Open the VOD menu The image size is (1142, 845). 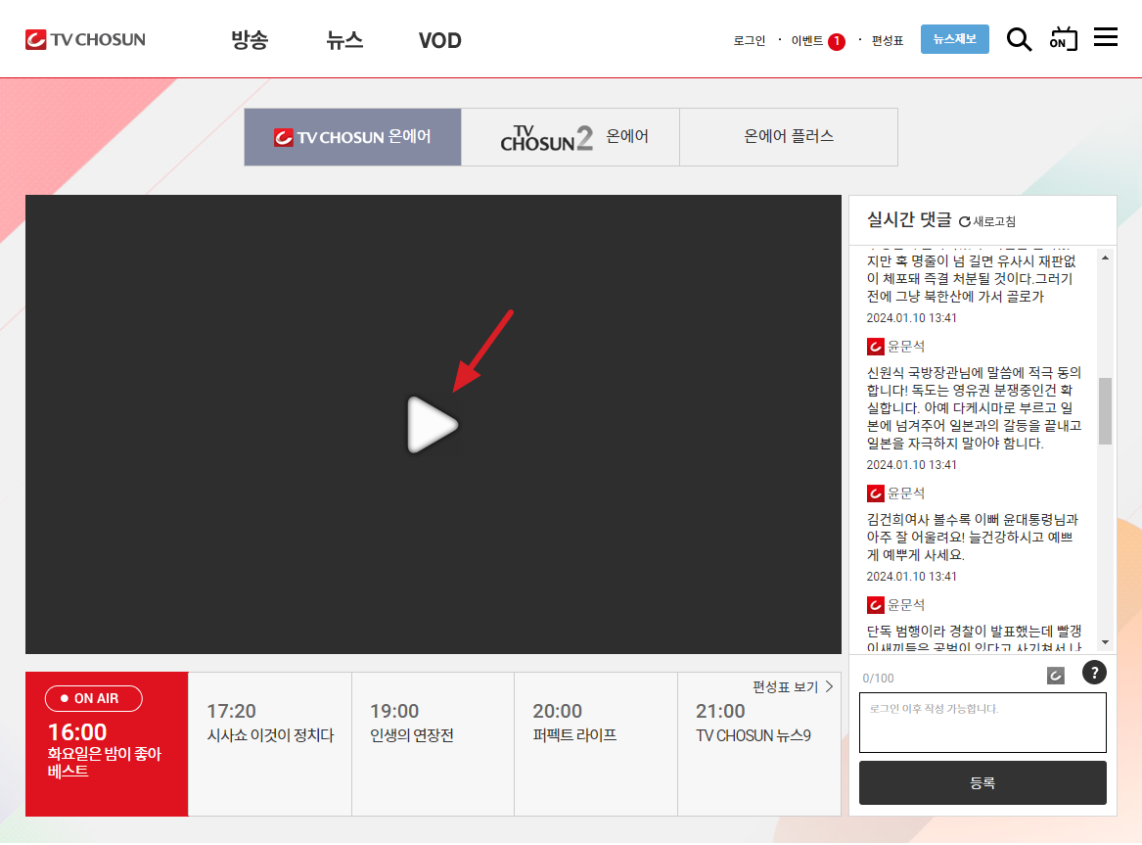click(440, 40)
